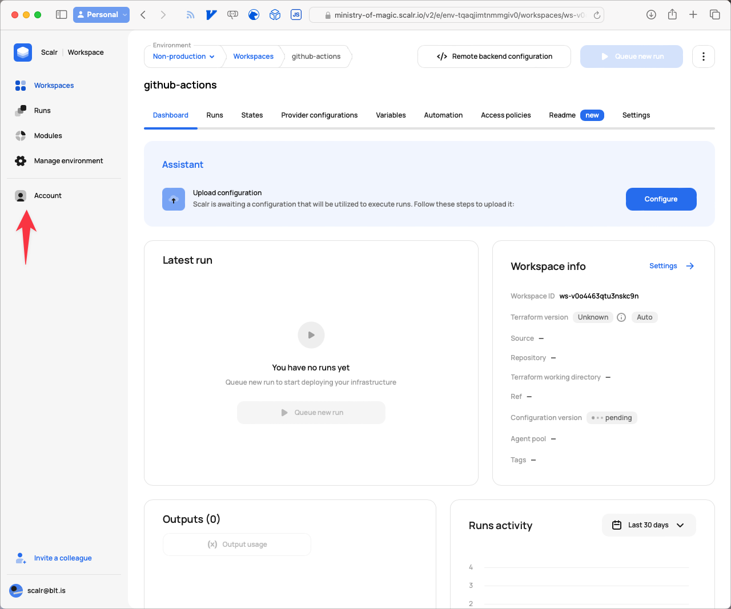
Task: Click the Workspaces breadcrumb link
Action: coord(254,57)
